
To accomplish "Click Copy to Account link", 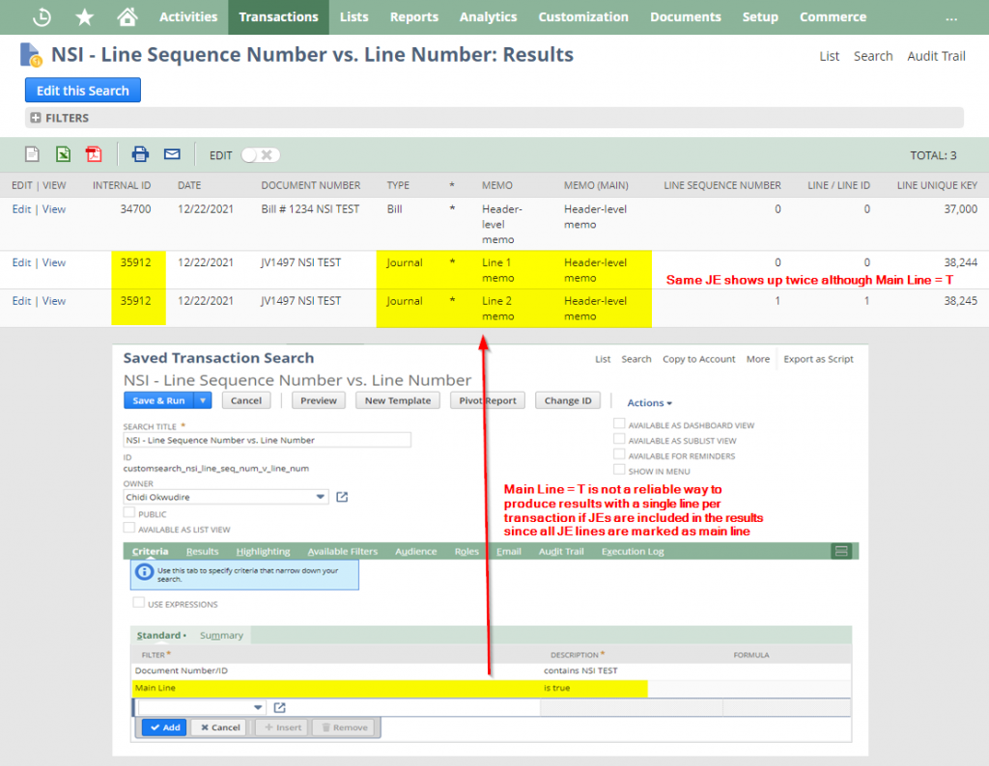I will pos(699,359).
